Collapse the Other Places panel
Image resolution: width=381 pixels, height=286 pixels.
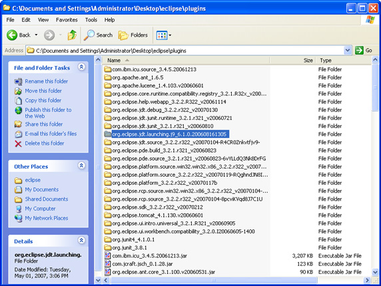click(81, 166)
